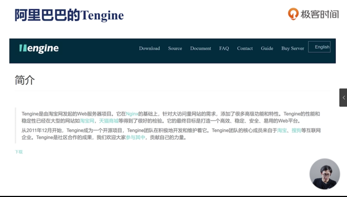This screenshot has height=197, width=347.
Task: Open the Document menu item
Action: (x=200, y=48)
